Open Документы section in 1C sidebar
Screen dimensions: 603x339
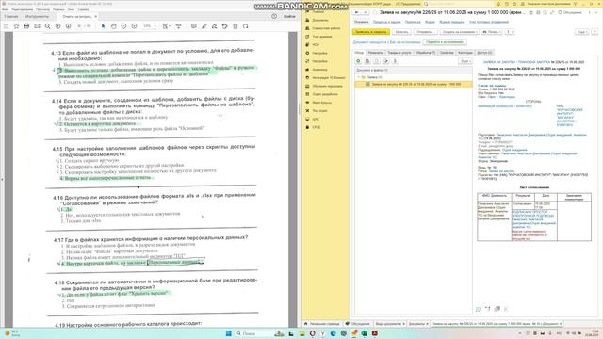click(320, 20)
